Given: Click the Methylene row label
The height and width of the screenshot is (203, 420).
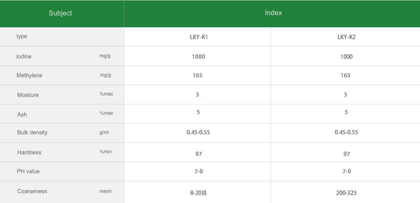Looking at the screenshot, I should (29, 76).
